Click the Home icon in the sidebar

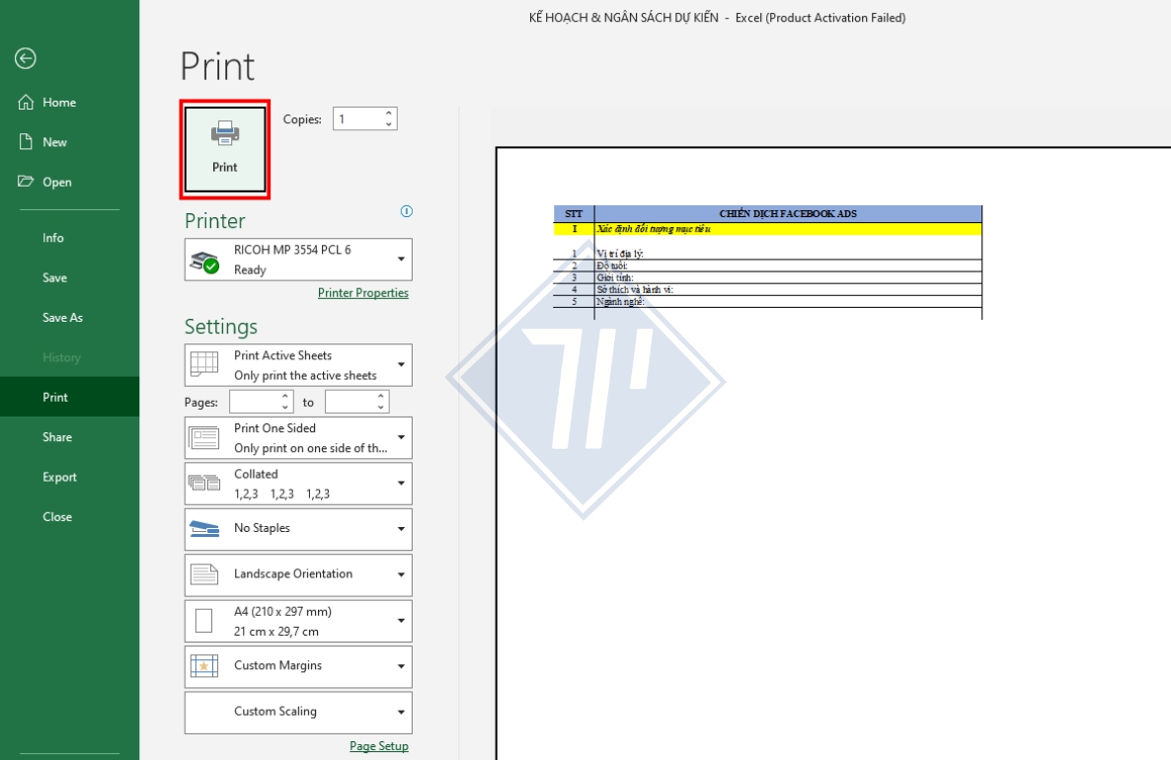27,103
